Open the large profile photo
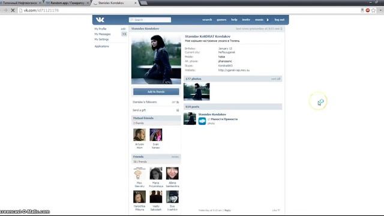 click(156, 59)
